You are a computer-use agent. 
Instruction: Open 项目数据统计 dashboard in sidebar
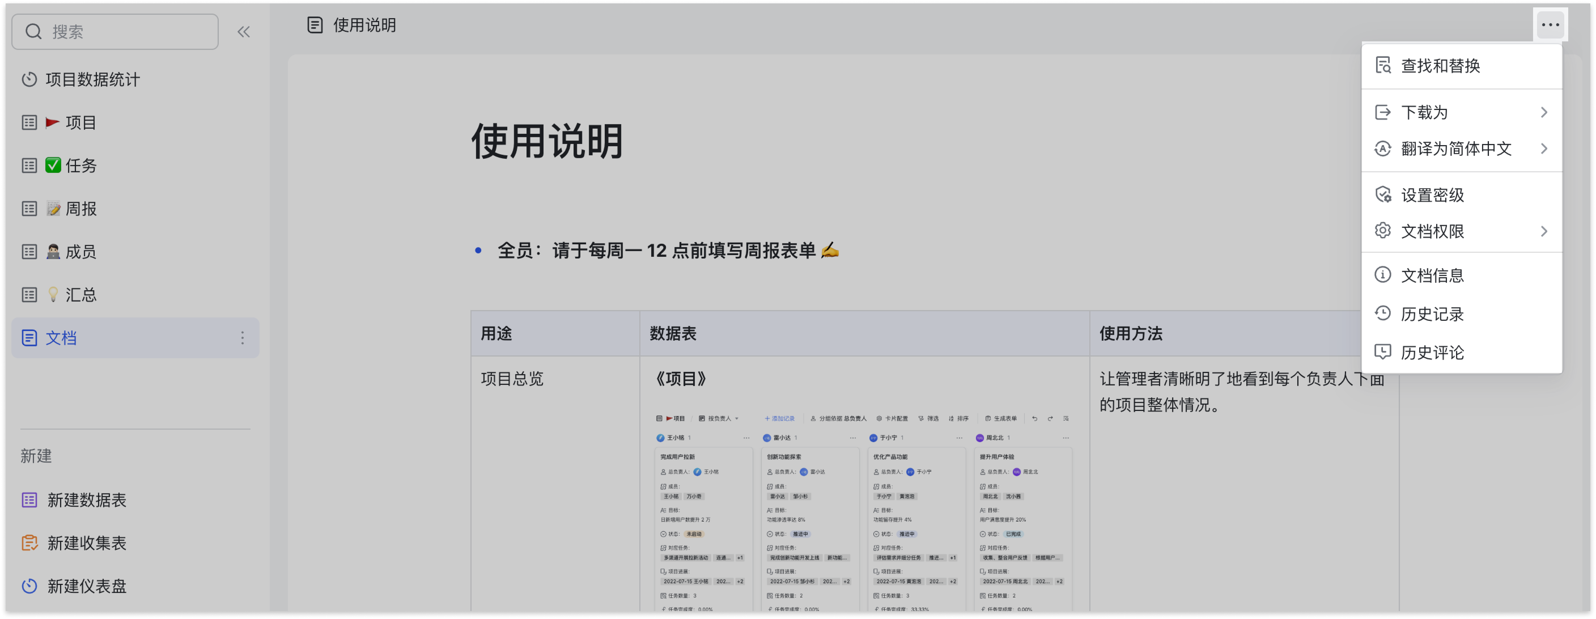pyautogui.click(x=92, y=79)
